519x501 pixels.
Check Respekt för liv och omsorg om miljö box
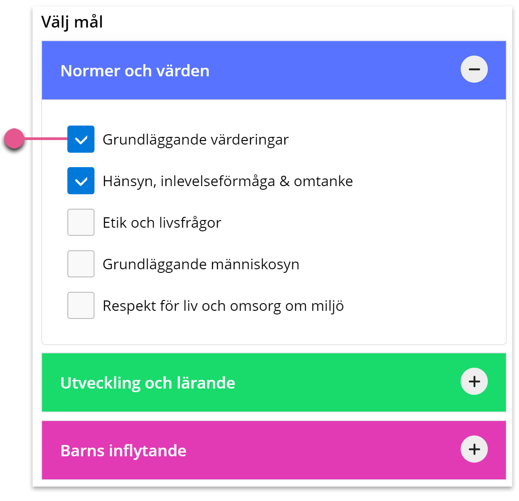pos(81,305)
